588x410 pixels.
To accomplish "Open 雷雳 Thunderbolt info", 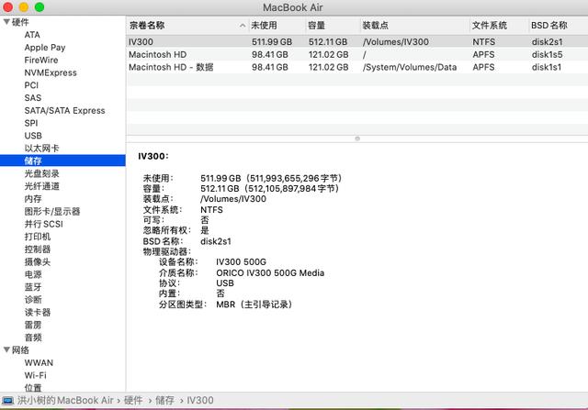I will tap(33, 325).
